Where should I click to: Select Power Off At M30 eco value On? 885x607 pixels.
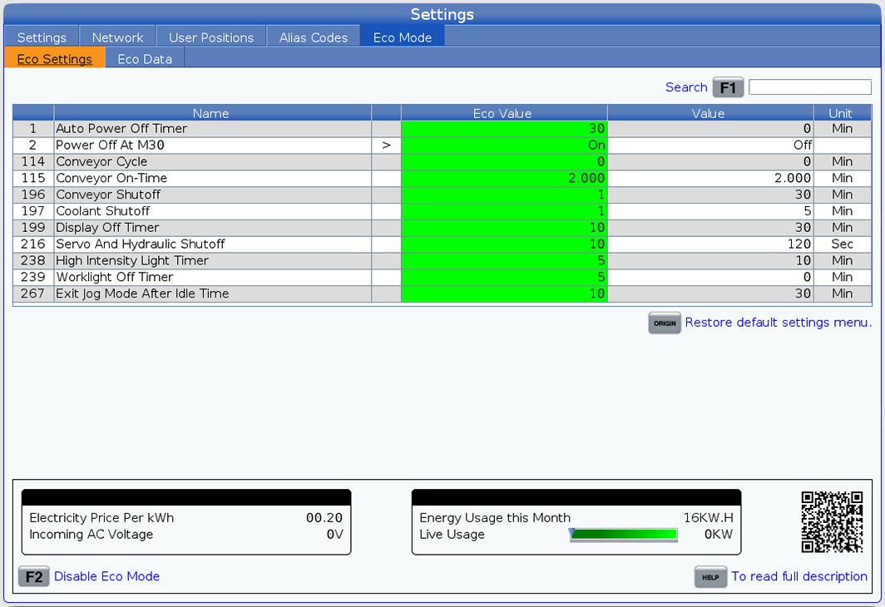tap(504, 145)
